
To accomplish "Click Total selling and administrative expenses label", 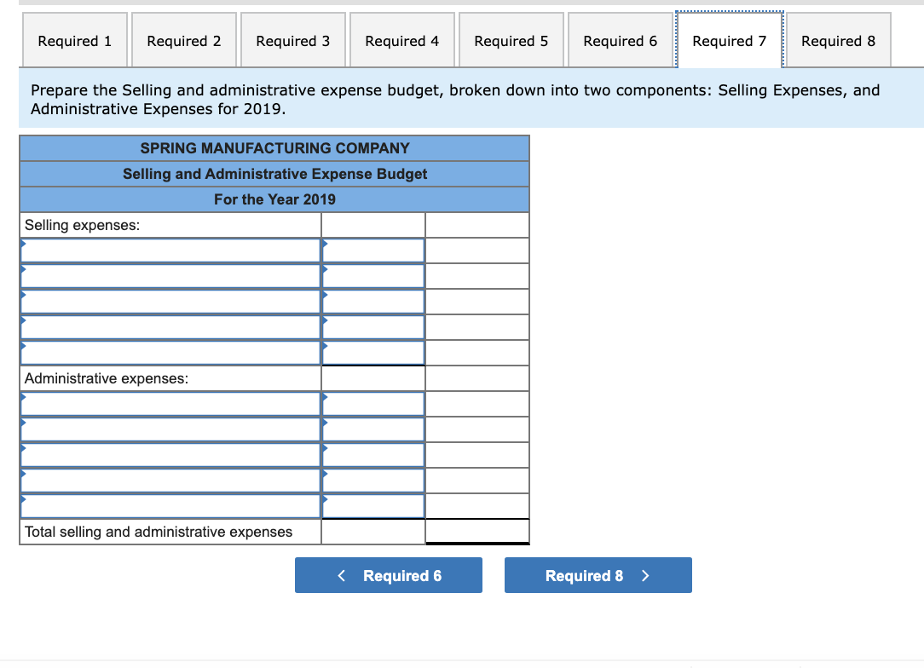I will point(158,532).
